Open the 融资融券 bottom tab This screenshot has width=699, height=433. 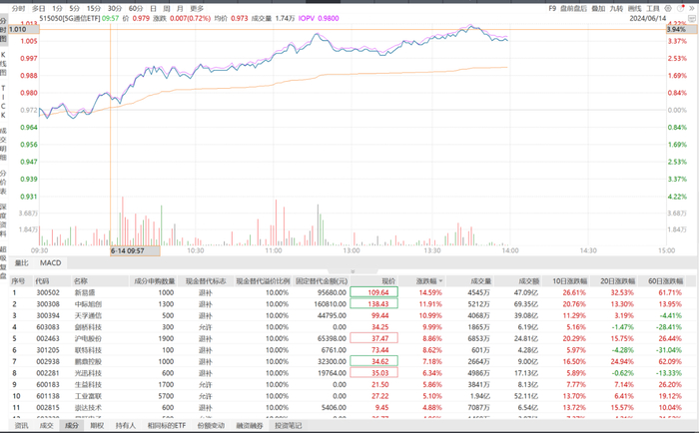coord(250,425)
